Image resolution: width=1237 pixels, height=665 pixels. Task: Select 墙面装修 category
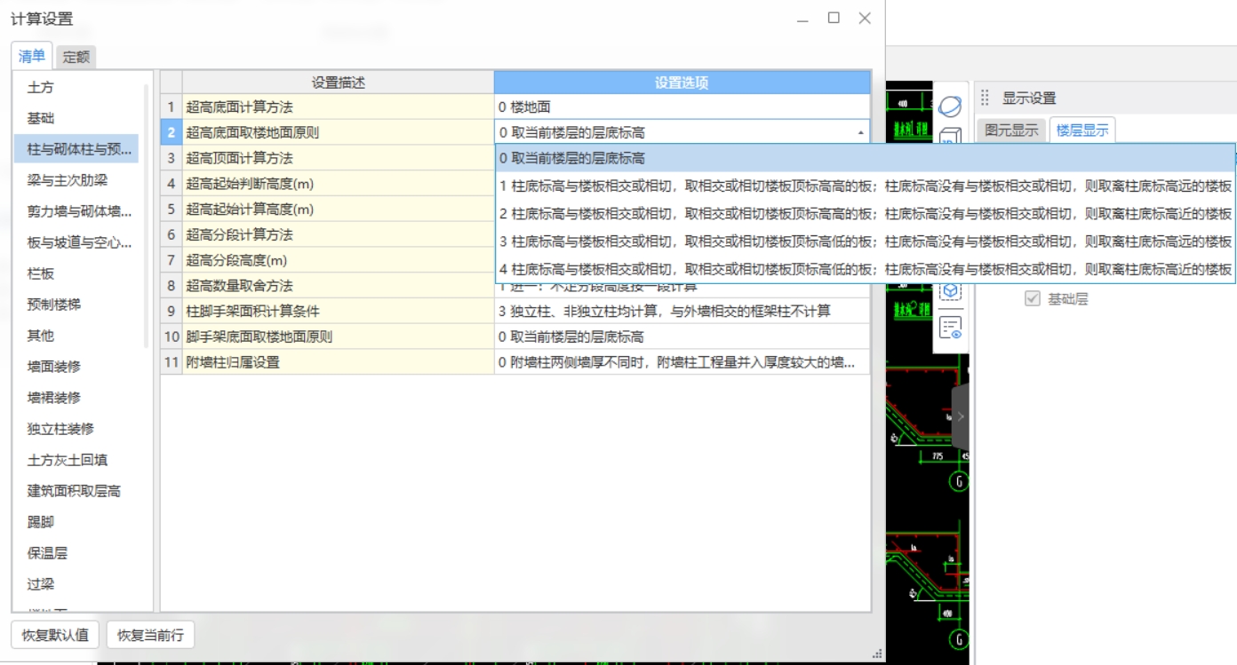pyautogui.click(x=76, y=366)
